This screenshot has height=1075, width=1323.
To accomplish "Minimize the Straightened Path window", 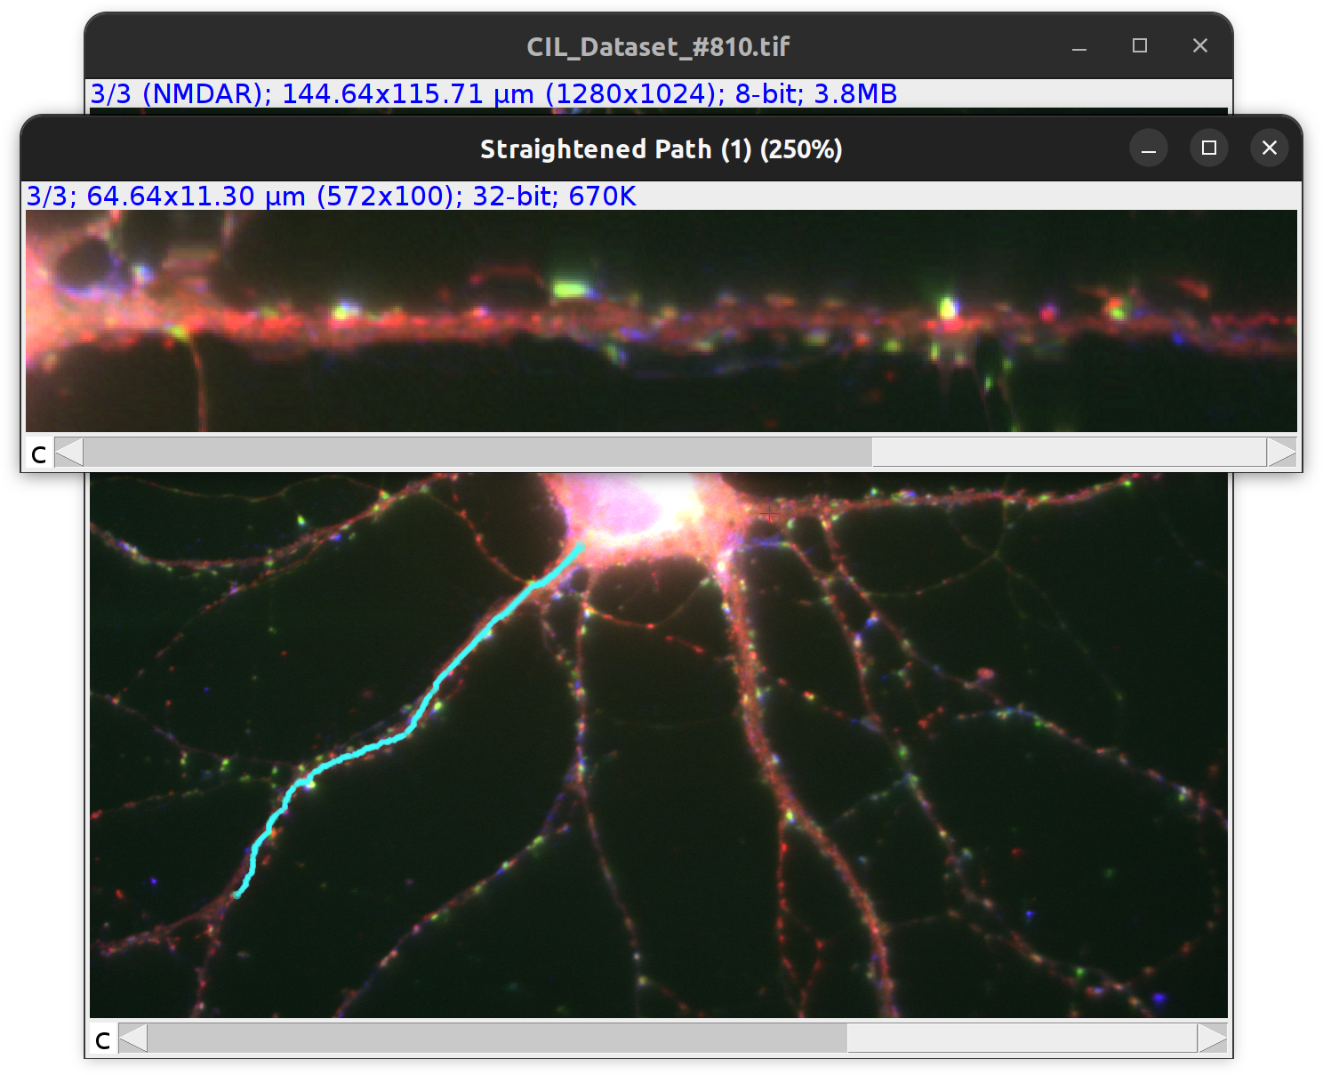I will [x=1149, y=148].
